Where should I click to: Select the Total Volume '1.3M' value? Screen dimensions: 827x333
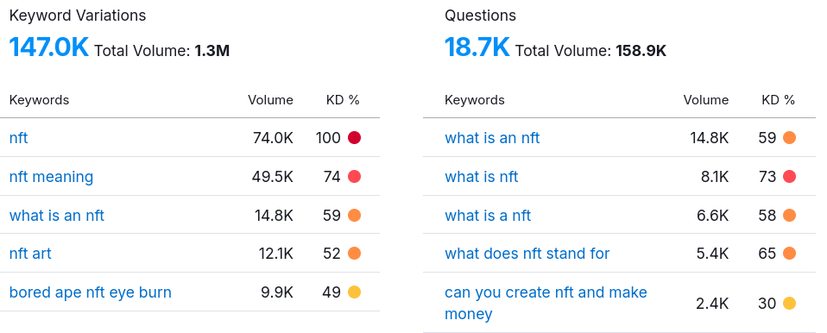(212, 51)
